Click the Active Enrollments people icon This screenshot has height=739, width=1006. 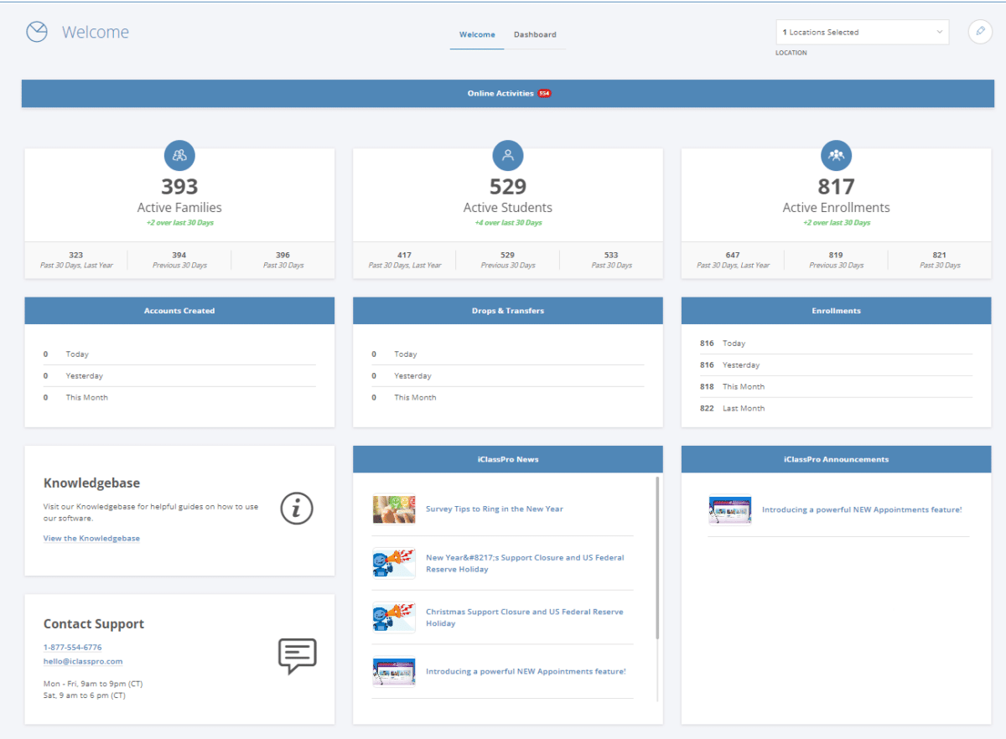coord(836,155)
